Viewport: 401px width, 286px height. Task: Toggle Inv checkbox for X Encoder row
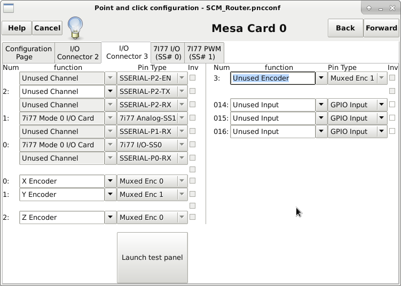tap(193, 181)
